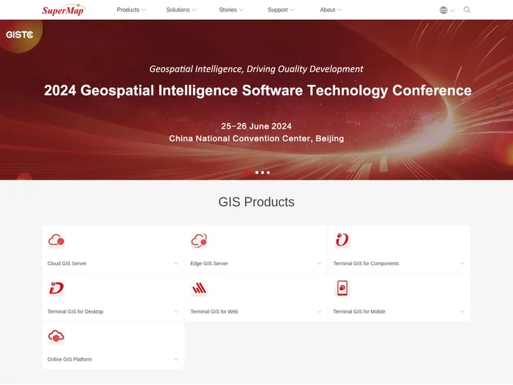Click the Edge GIS Server label
513x385 pixels.
(x=209, y=264)
